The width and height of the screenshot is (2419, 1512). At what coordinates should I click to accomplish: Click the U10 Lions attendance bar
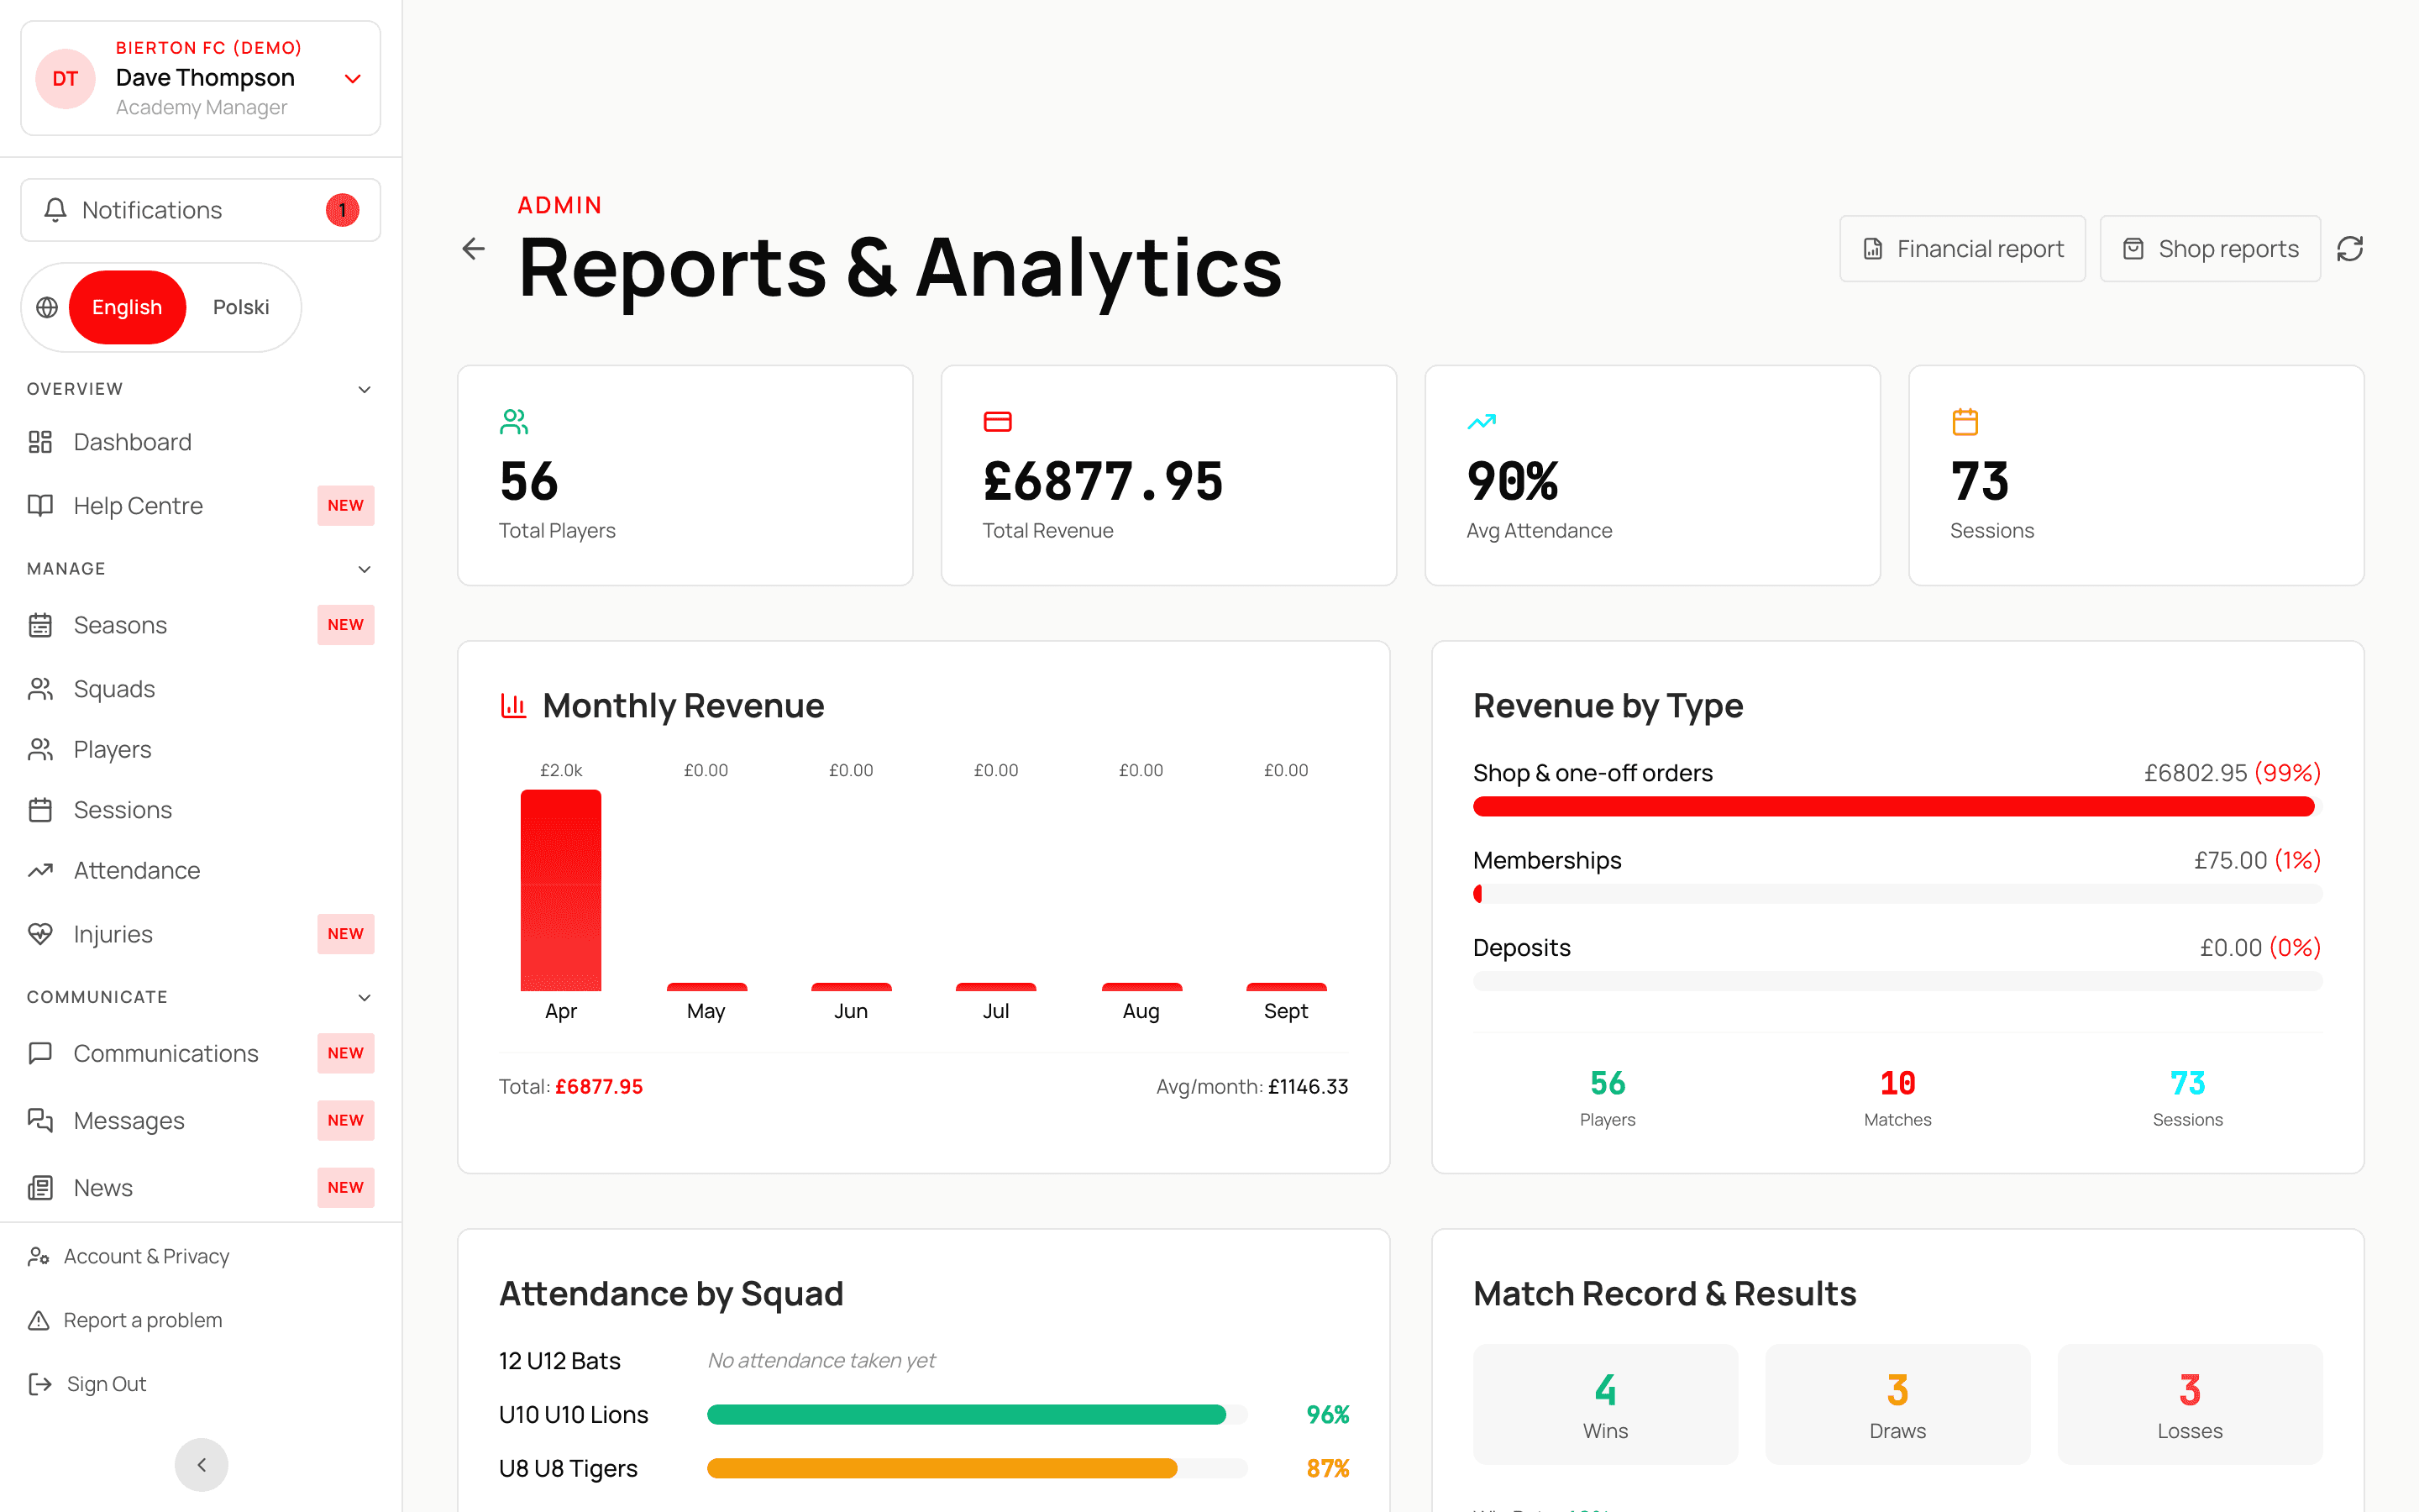coord(977,1415)
